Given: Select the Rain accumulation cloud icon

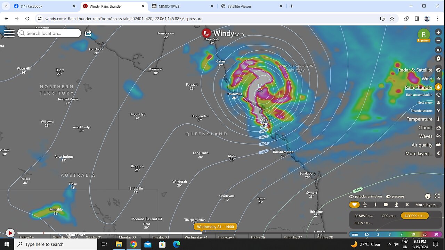Looking at the screenshot, I should coord(438,95).
